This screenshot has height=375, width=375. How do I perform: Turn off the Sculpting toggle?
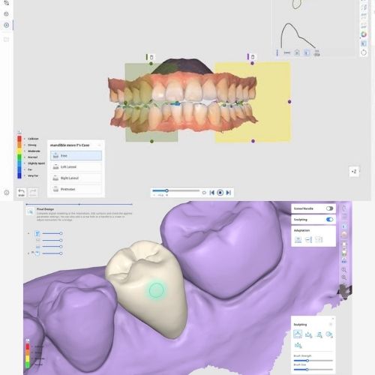tap(329, 220)
